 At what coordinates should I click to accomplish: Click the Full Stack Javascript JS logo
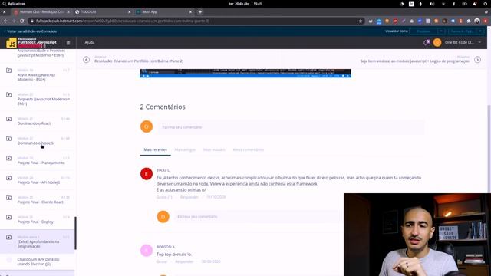click(x=31, y=43)
